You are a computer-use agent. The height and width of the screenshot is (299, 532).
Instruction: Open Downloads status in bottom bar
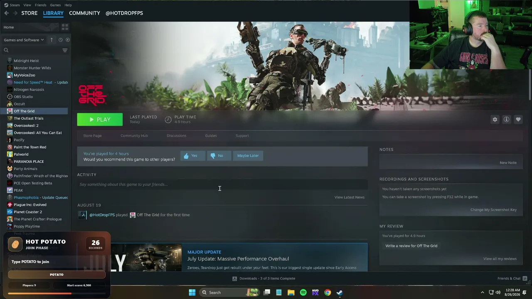[x=264, y=278]
